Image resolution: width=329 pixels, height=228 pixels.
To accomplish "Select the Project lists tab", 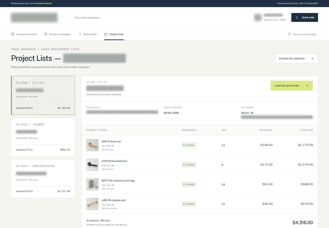I will (x=114, y=34).
